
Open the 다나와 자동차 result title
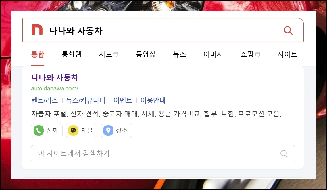tap(55, 78)
